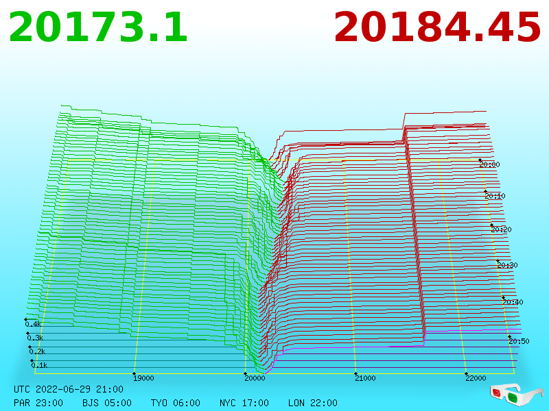This screenshot has width=549, height=411.
Task: Click the UTC 2022-06-29 21:00 timestamp
Action: point(69,389)
